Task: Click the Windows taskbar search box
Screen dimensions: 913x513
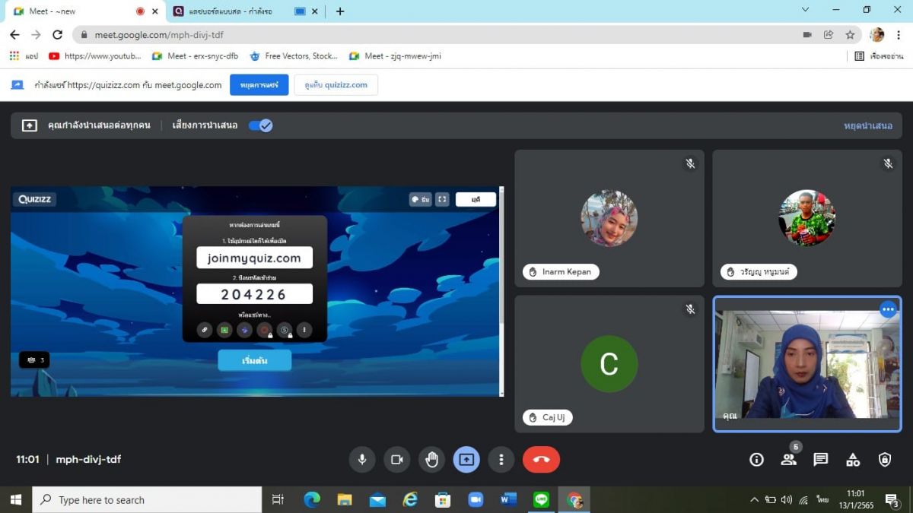Action: tap(148, 499)
